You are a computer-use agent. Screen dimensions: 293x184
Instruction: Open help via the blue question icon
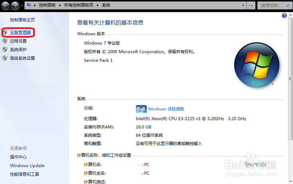click(x=284, y=16)
